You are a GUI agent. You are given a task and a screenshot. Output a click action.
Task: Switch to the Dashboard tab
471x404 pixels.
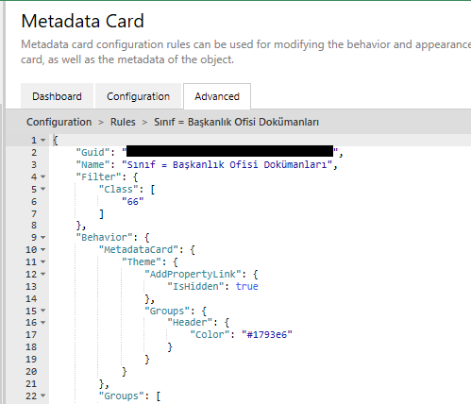(57, 96)
